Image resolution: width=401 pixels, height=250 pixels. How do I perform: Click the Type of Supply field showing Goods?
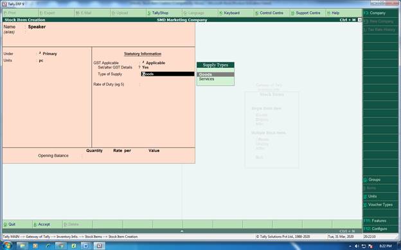click(168, 74)
